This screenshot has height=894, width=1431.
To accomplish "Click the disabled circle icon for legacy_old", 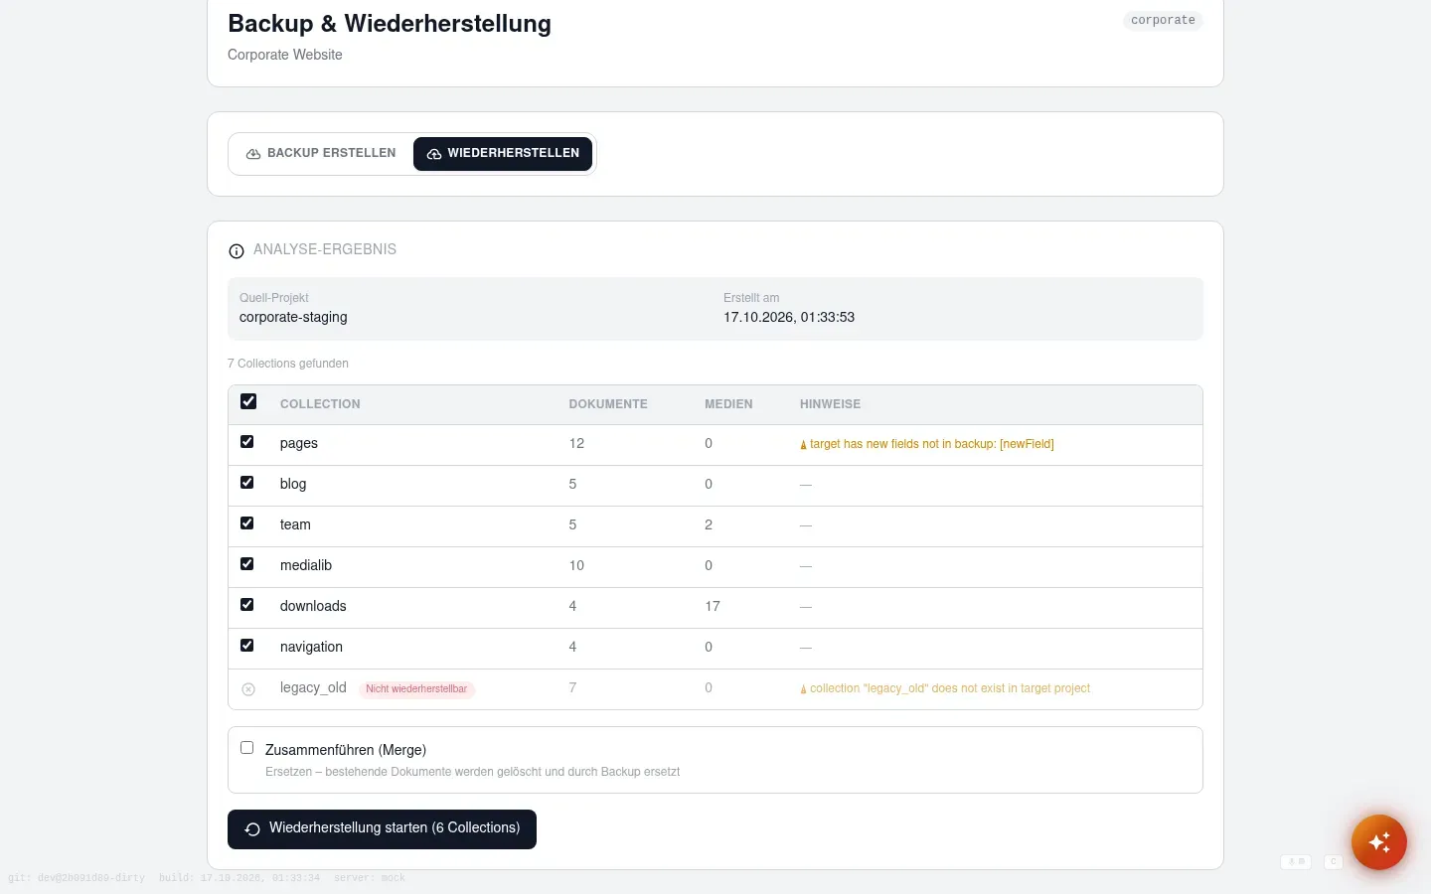I will coord(248,689).
